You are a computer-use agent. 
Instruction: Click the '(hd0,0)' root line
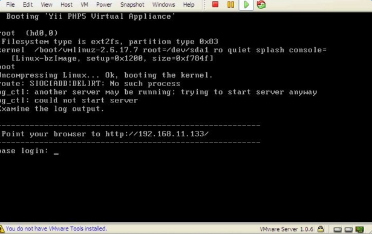tap(28, 33)
